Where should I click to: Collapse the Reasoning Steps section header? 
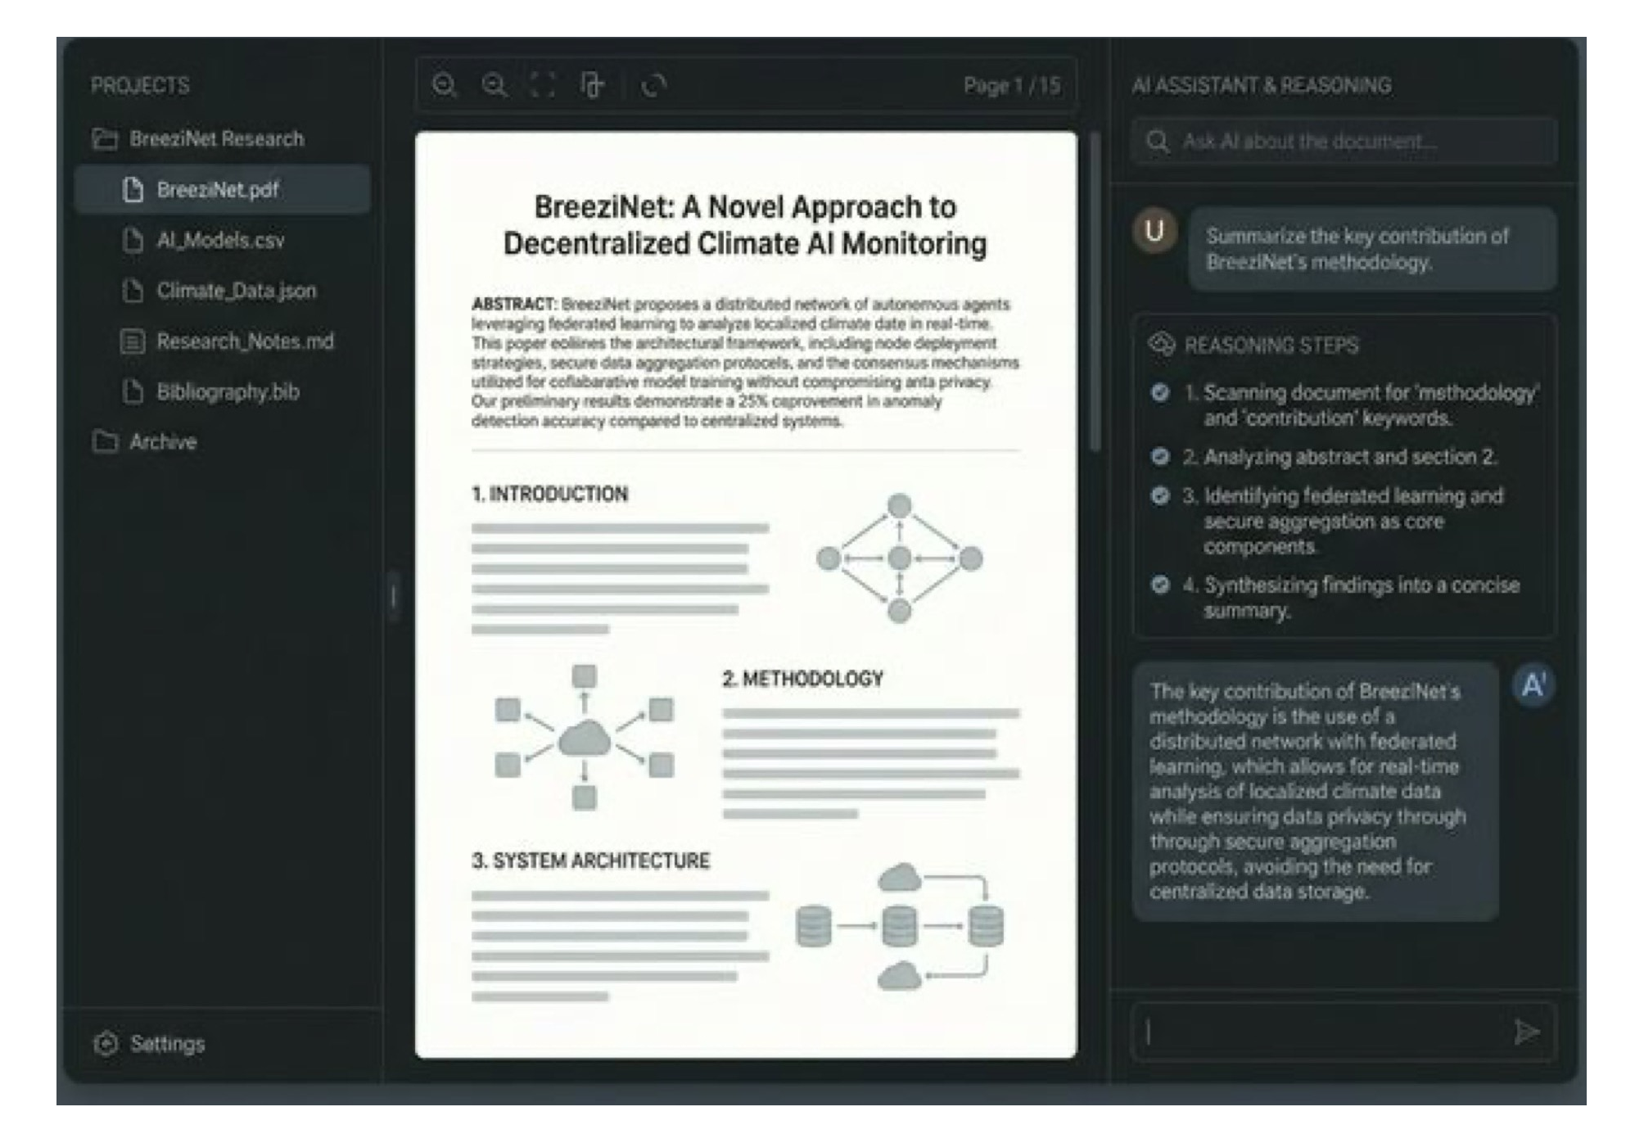point(1271,345)
